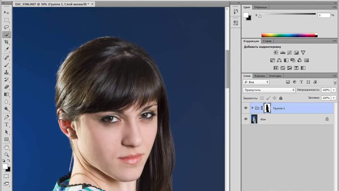Screen dimensions: 339x191
Task: Toggle lock all for layer
Action: point(281,98)
